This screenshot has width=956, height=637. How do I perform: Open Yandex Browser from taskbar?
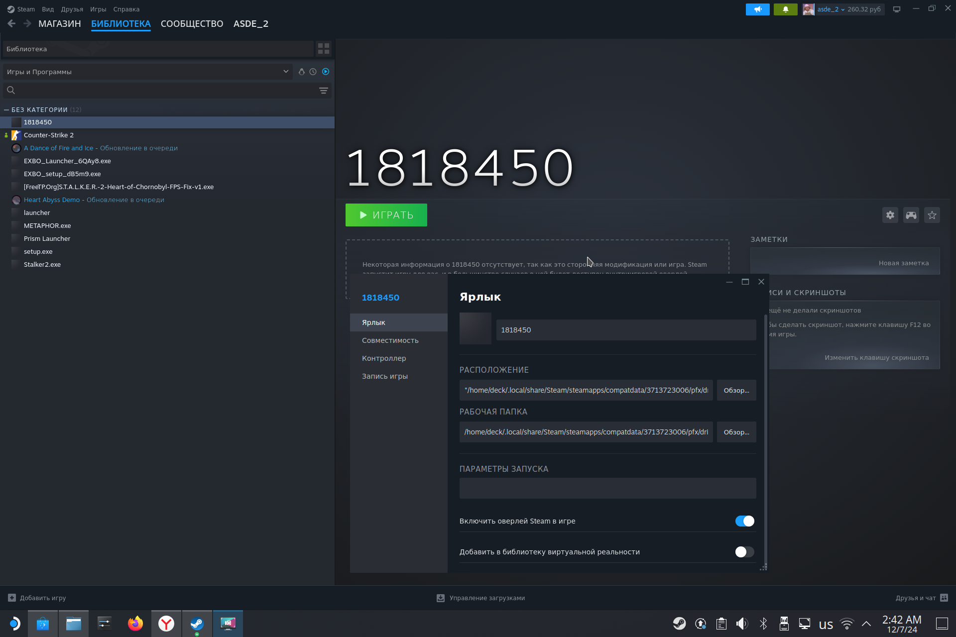[x=166, y=624]
